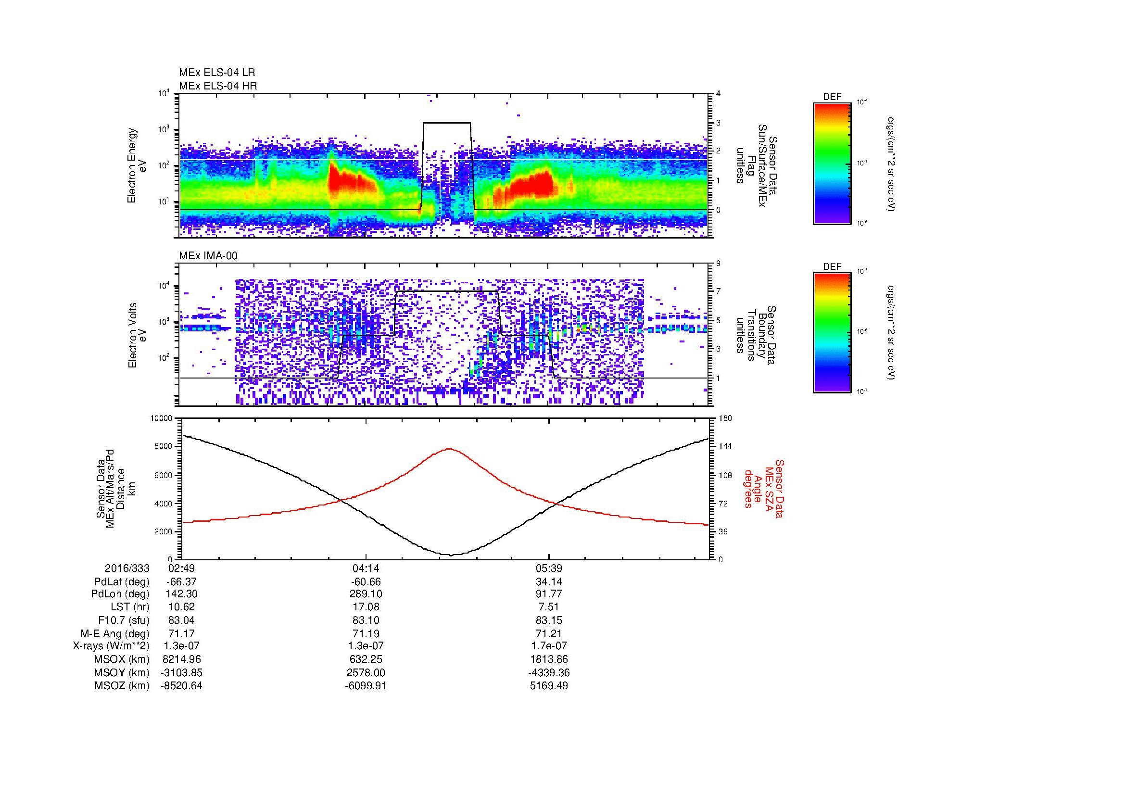1125x795 pixels.
Task: Click the 'Boundary Transitions unitless' axis label
Action: pyautogui.click(x=757, y=336)
